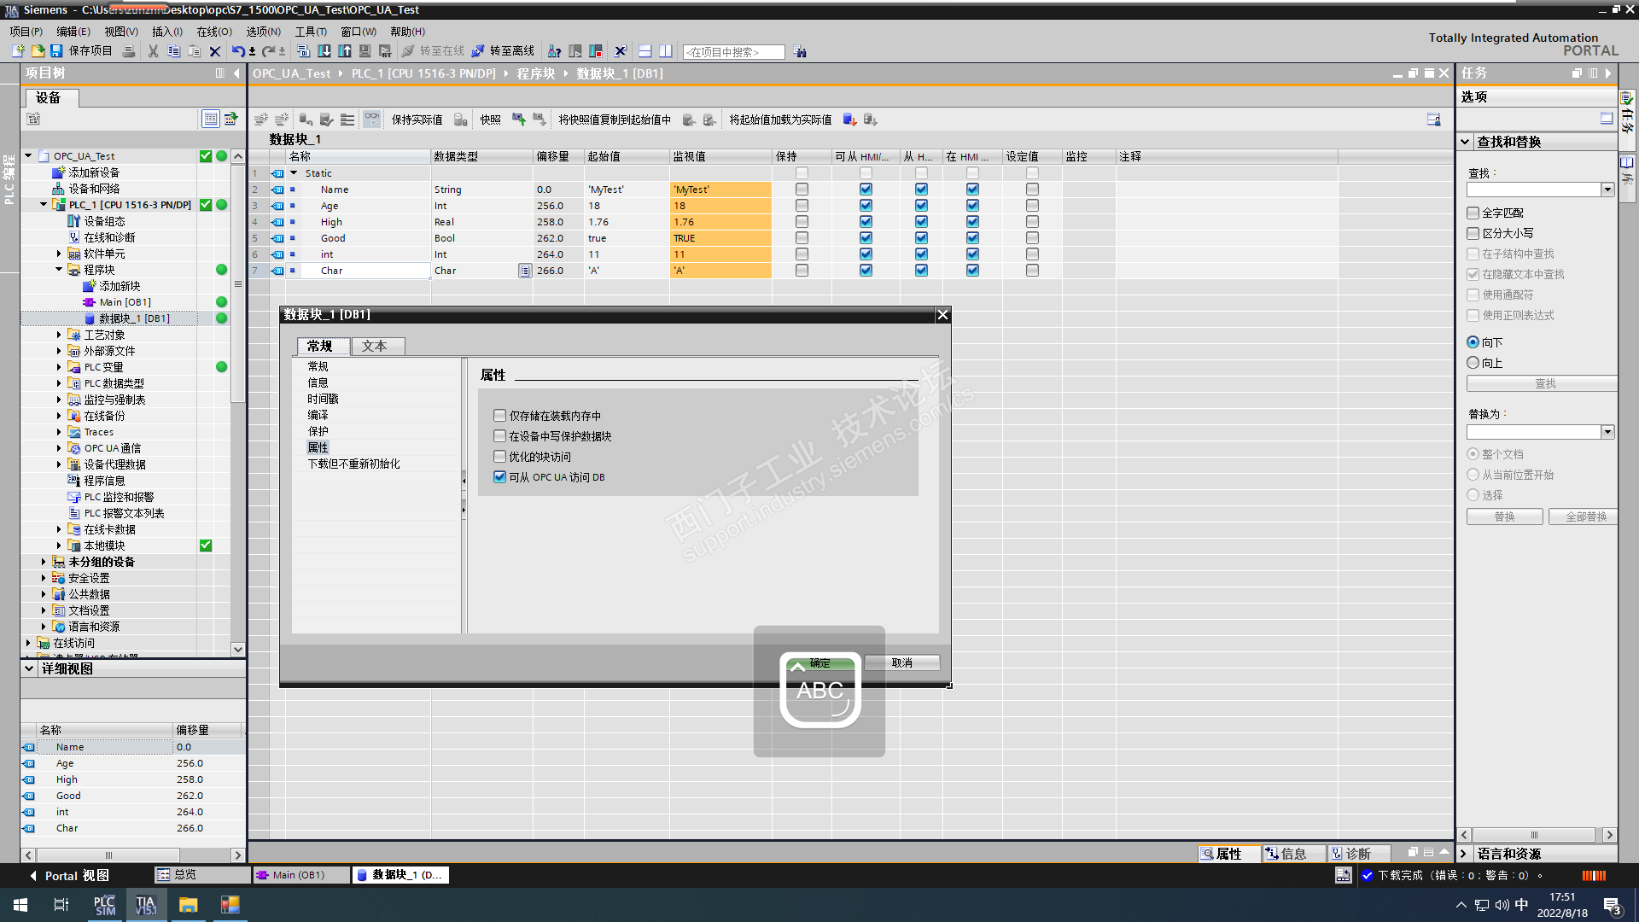1639x922 pixels.
Task: Click the 取消 cancel button
Action: [901, 662]
